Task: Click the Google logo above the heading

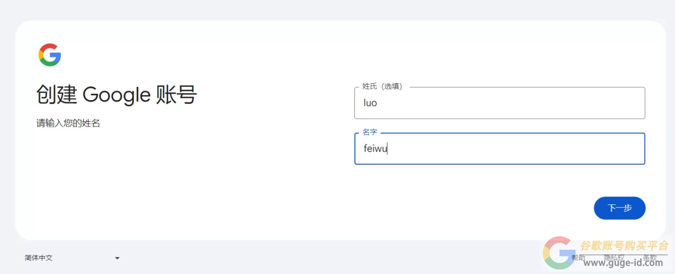Action: click(50, 55)
